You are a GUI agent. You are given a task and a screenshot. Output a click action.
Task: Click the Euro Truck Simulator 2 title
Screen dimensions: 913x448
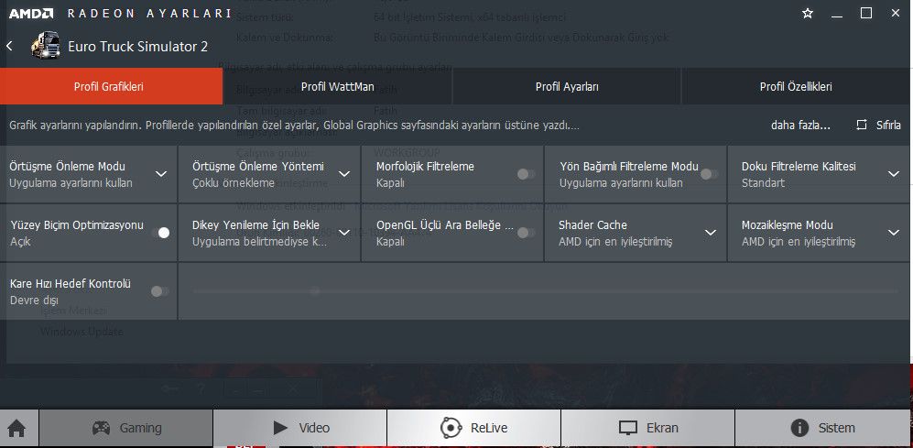coord(138,47)
